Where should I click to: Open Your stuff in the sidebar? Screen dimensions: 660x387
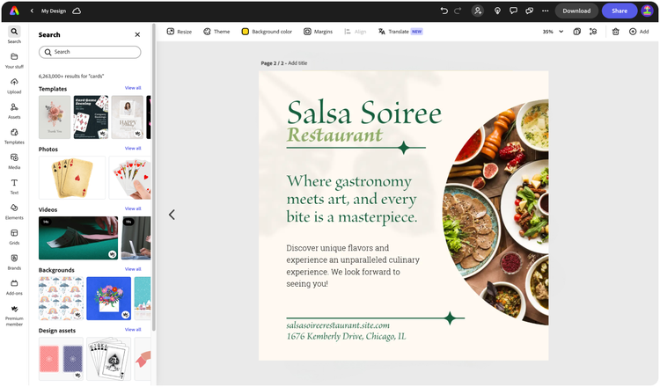click(x=14, y=61)
